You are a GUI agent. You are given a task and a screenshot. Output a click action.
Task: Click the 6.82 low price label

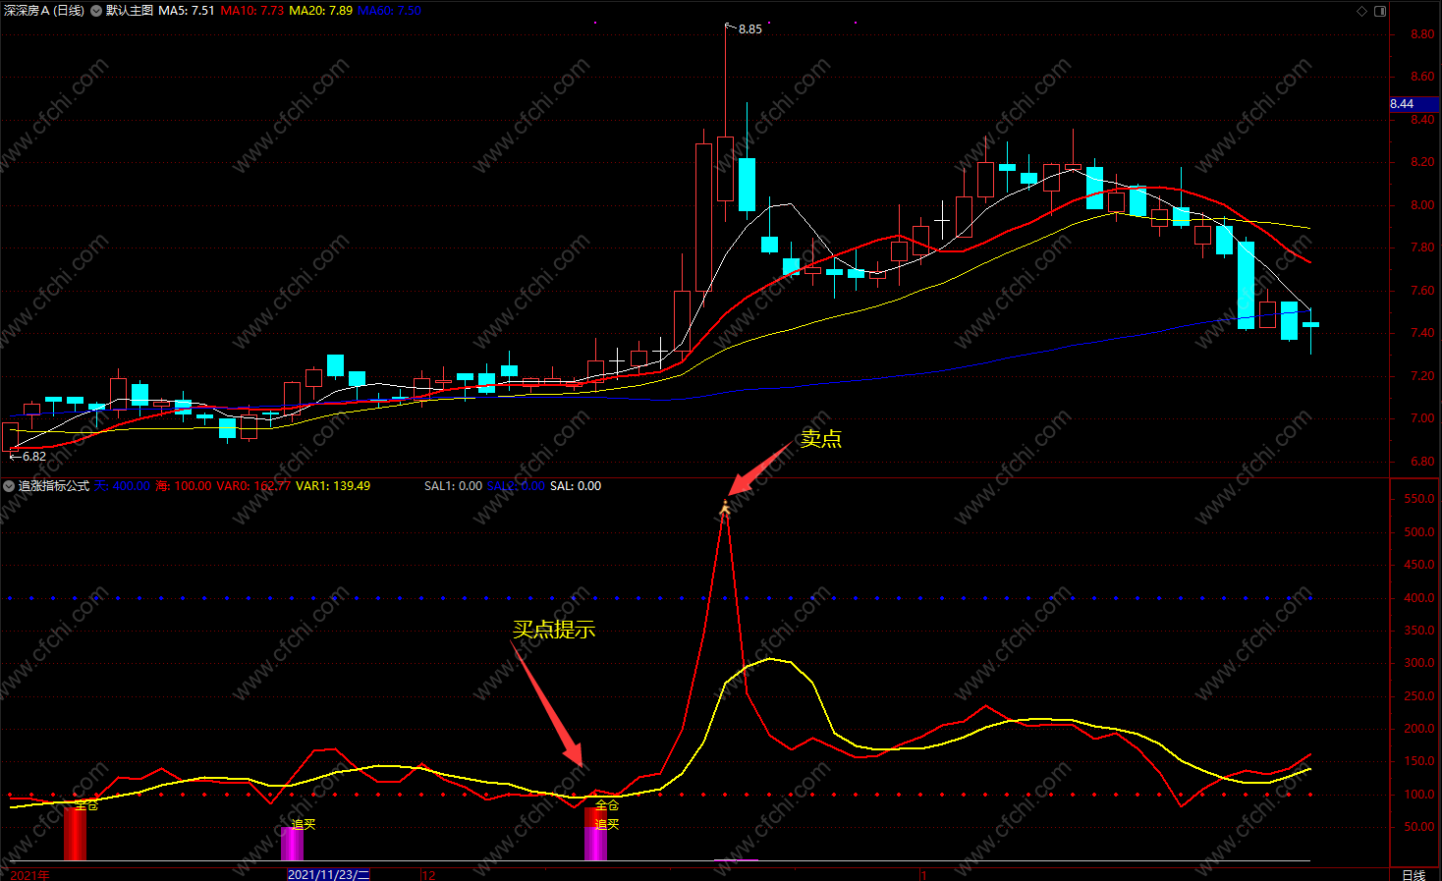pos(34,457)
